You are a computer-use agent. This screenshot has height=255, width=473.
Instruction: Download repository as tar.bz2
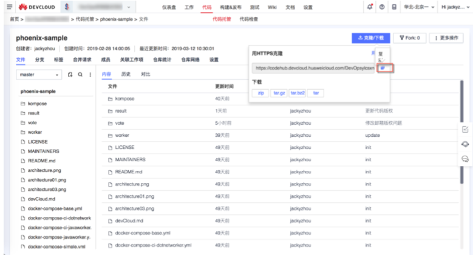click(298, 93)
